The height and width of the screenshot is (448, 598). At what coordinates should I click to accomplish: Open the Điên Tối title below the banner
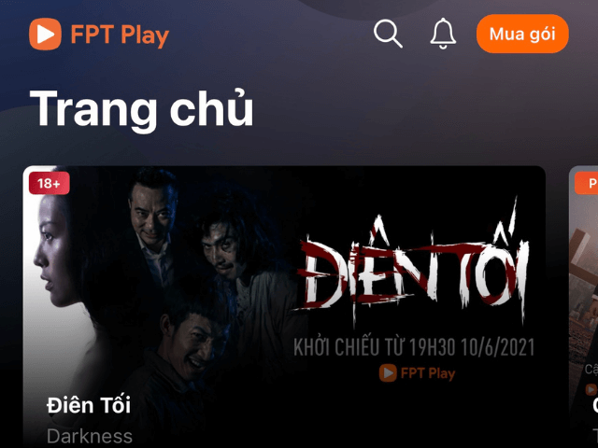point(89,404)
